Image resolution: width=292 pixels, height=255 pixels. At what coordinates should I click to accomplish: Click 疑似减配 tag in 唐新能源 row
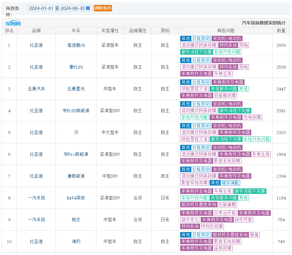tap(230, 183)
